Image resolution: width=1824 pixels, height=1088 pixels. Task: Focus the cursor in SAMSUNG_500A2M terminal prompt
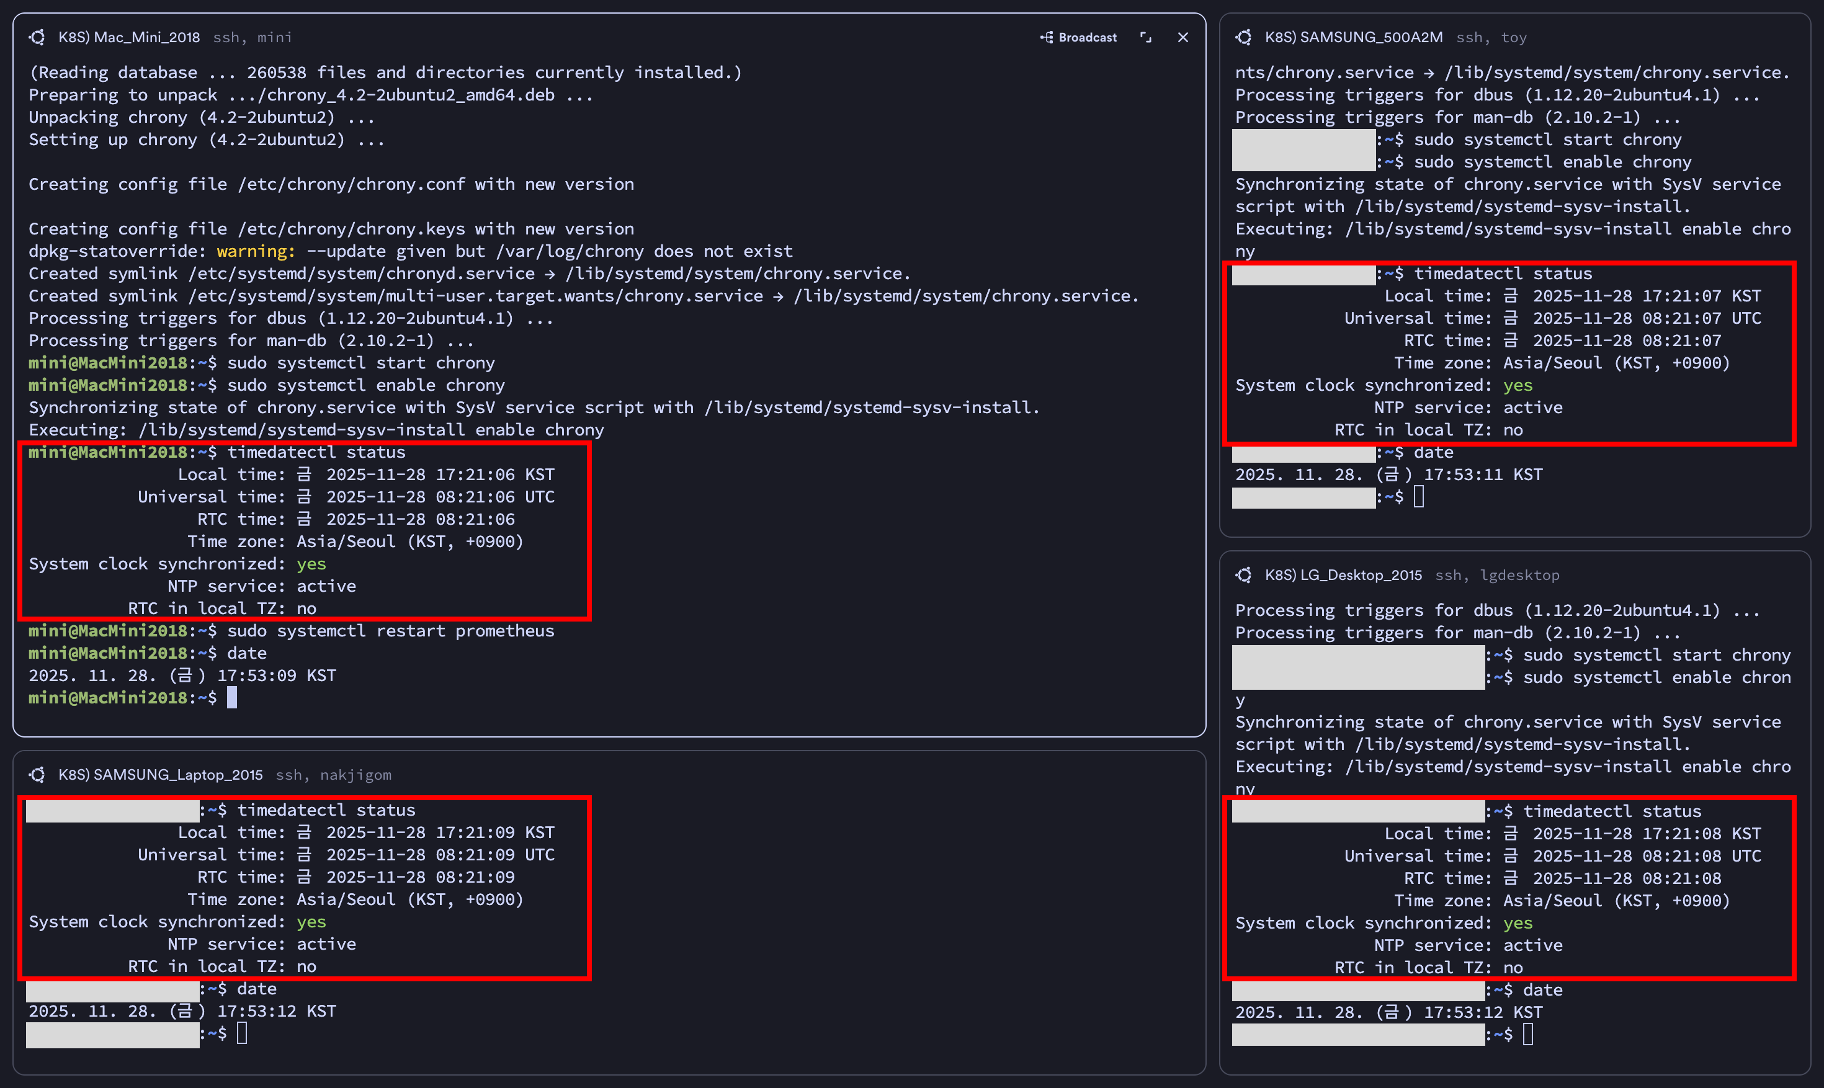[x=1419, y=497]
